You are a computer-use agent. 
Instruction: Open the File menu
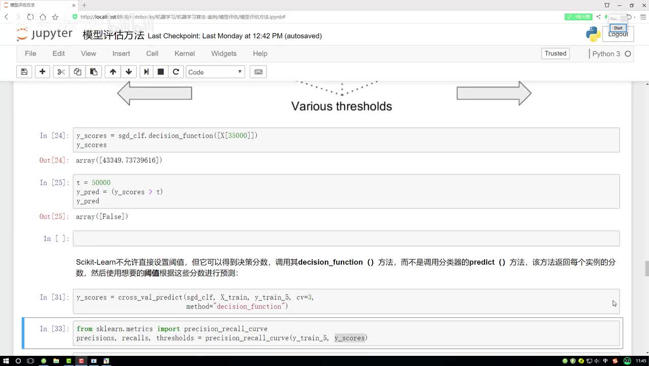coord(31,53)
